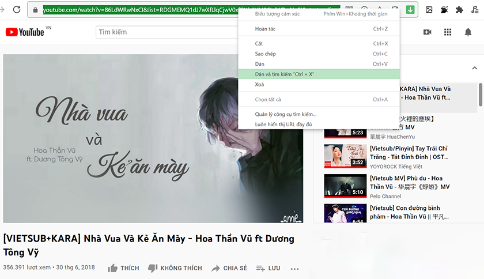This screenshot has height=279, width=484.
Task: Select 'Quản lý công cụ tìm kiếm' entry
Action: tap(286, 114)
